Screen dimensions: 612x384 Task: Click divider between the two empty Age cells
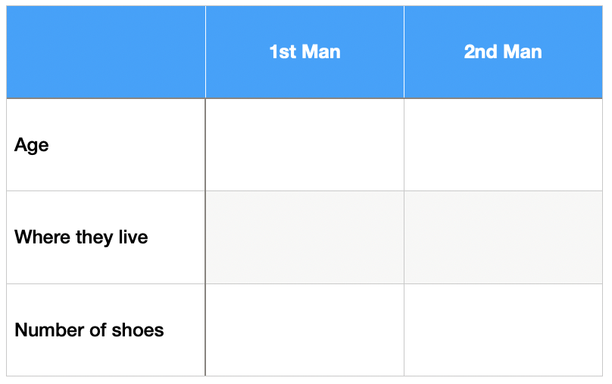[404, 144]
